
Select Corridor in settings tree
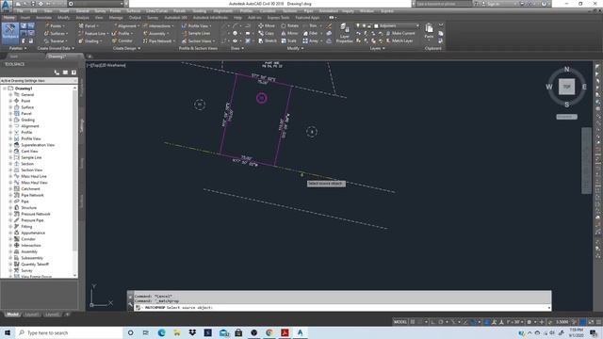coord(28,239)
